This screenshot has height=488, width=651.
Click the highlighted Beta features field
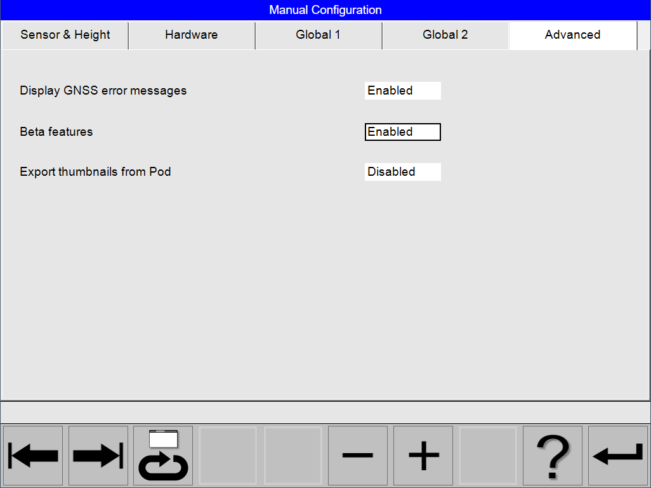tap(402, 132)
